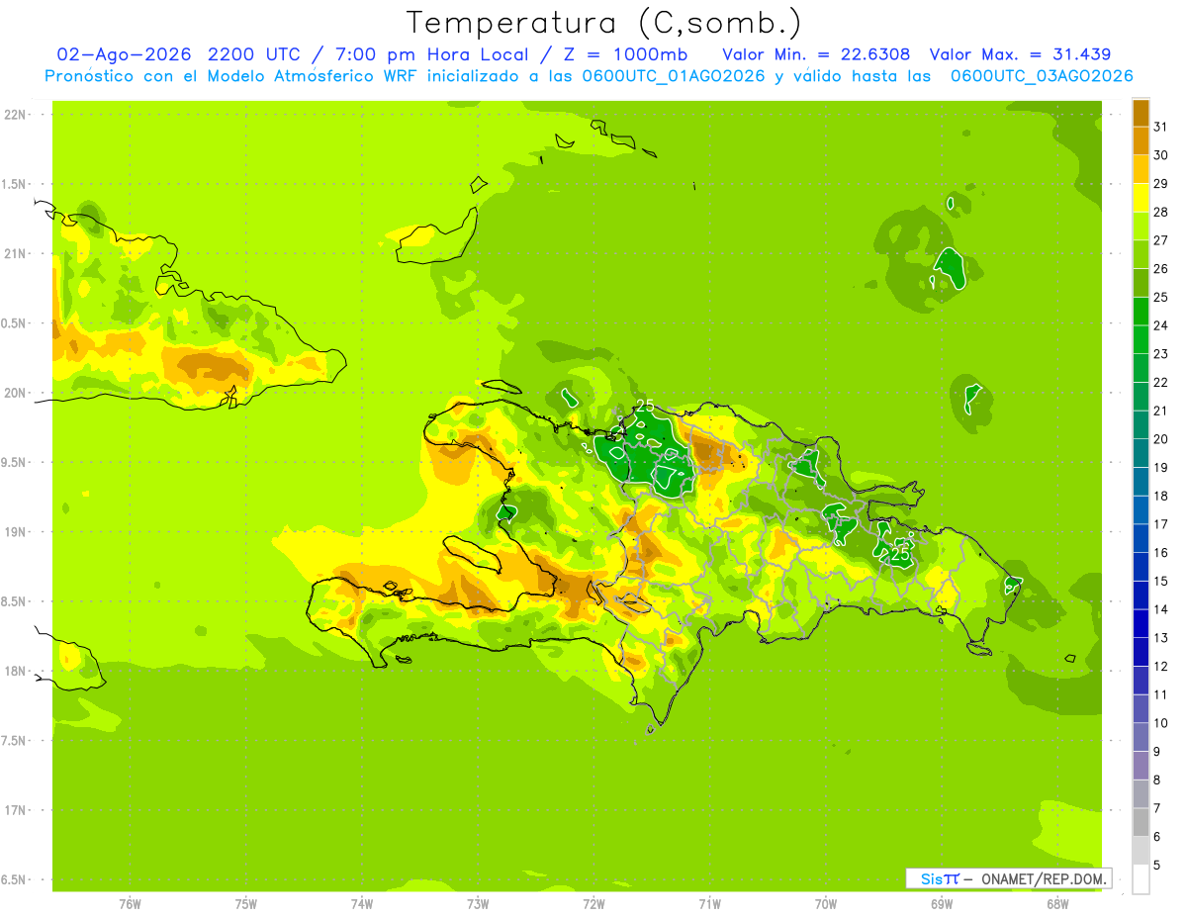Click the '22N' latitude axis label

(x=17, y=115)
